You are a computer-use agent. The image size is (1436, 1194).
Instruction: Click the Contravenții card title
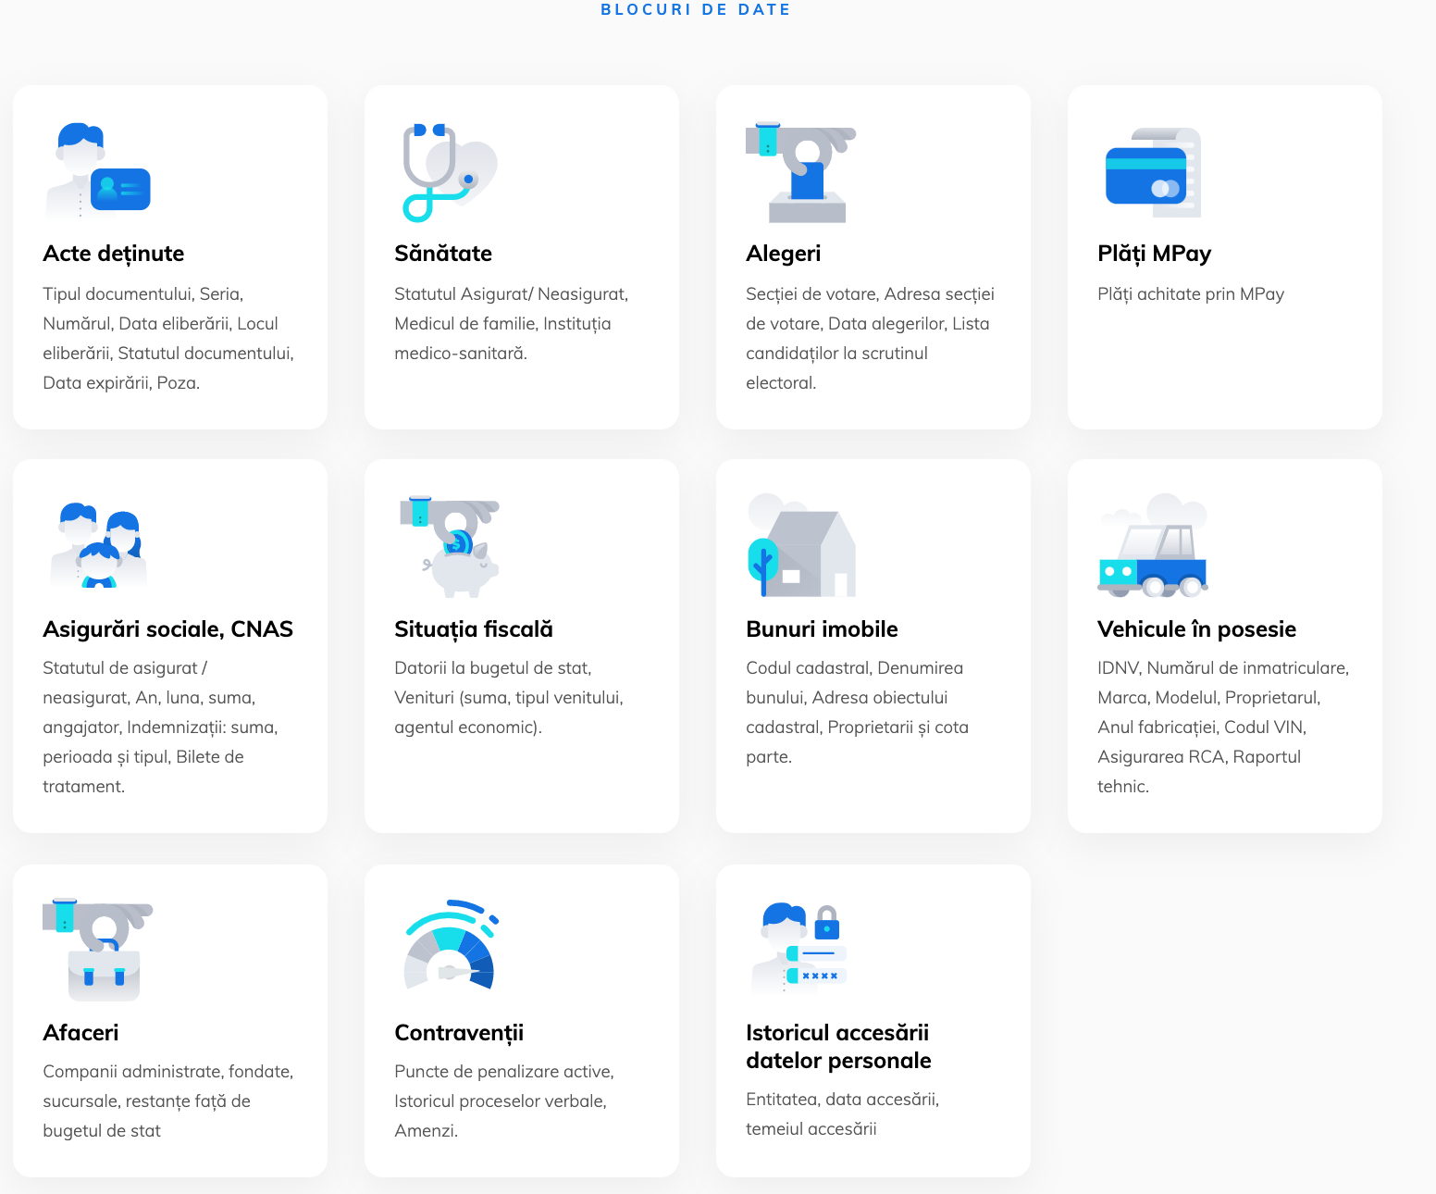(459, 1033)
